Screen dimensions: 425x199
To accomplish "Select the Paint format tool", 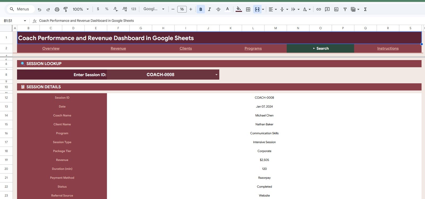I will click(66, 9).
